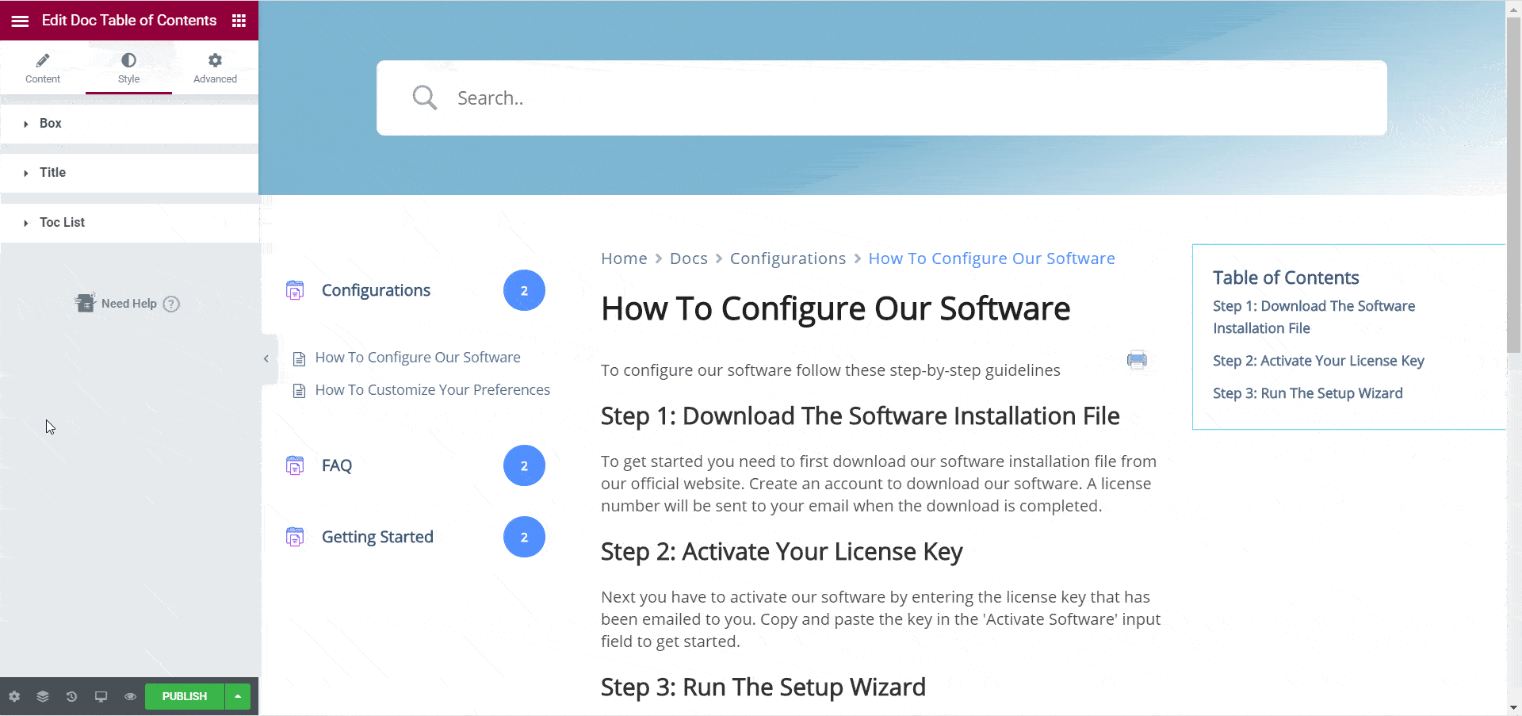
Task: Jump to Step 2: Activate Your License Key
Action: pos(1318,361)
